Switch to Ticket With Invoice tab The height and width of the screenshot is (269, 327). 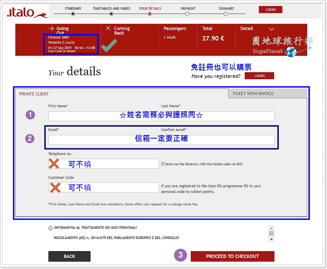tap(268, 93)
